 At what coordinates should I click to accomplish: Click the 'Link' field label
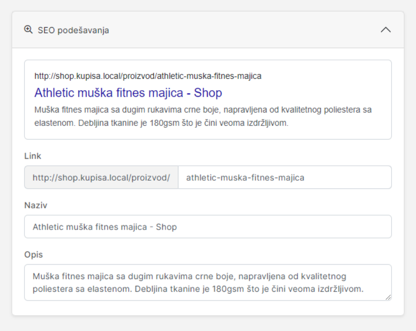point(33,156)
